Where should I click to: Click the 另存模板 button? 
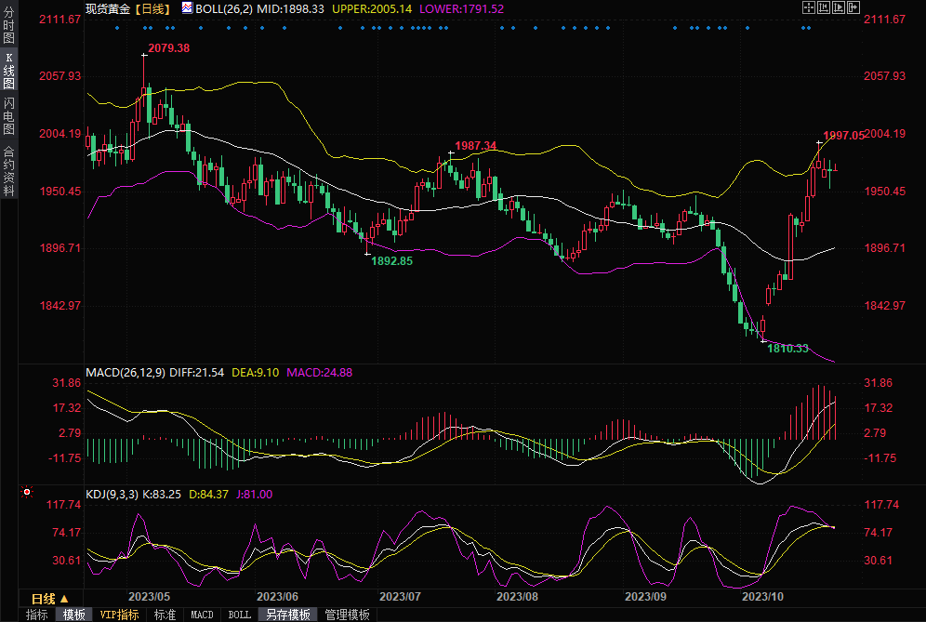pyautogui.click(x=287, y=615)
